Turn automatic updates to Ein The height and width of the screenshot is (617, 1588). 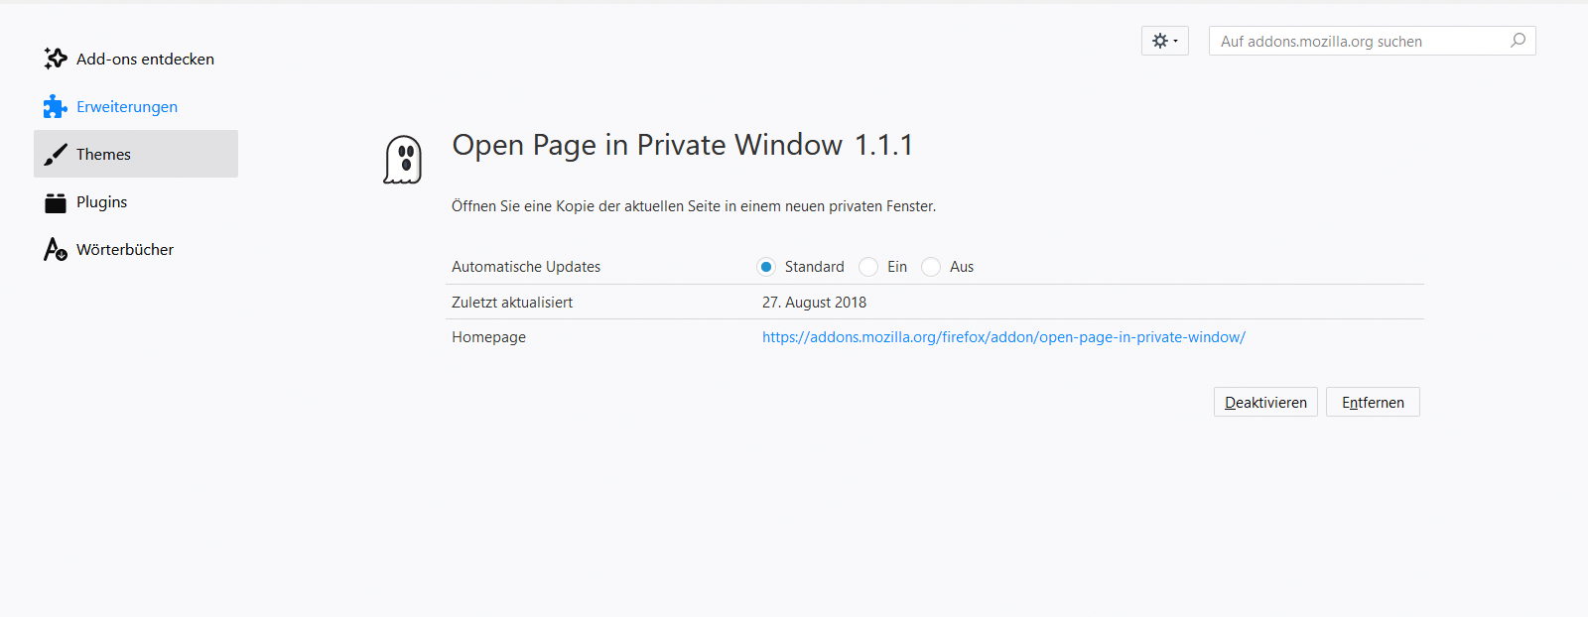click(x=868, y=267)
